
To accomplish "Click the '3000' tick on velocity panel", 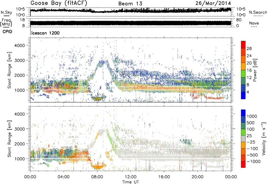I will pyautogui.click(x=20, y=129).
